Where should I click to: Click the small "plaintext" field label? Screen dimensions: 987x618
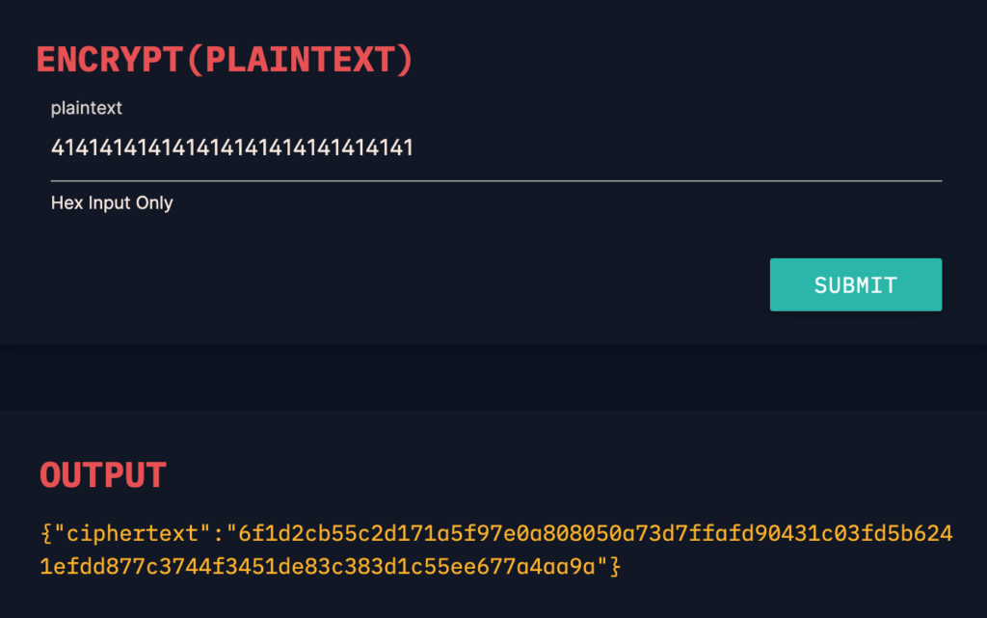click(86, 108)
